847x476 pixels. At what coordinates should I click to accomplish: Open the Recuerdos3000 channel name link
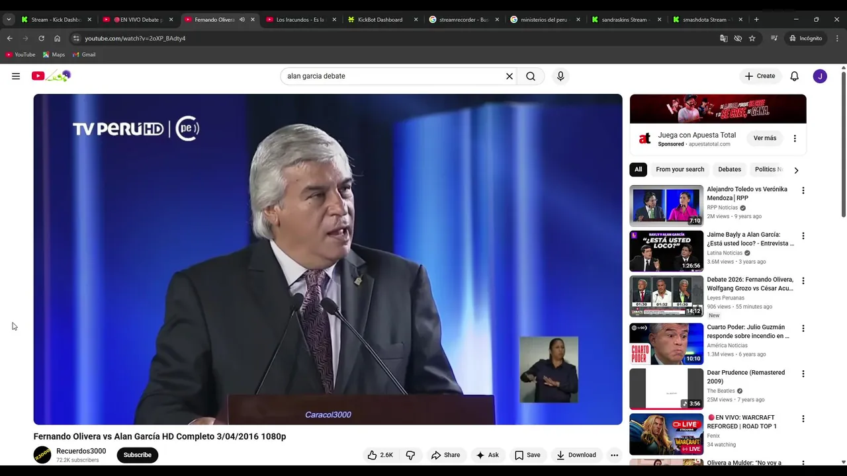pos(81,451)
